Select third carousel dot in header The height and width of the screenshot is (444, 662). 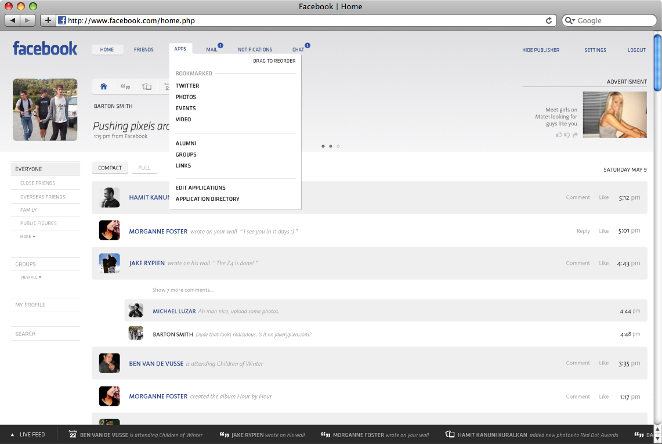[338, 146]
